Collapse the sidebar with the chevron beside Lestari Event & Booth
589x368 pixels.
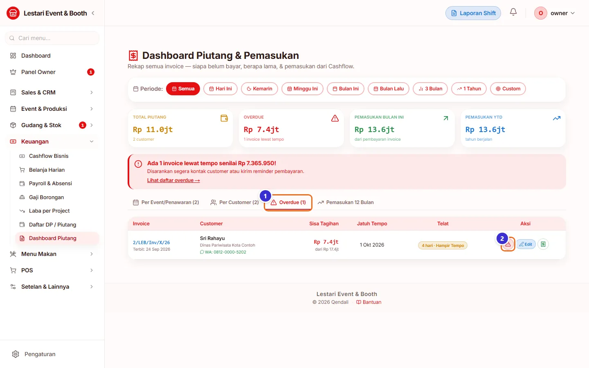click(93, 13)
